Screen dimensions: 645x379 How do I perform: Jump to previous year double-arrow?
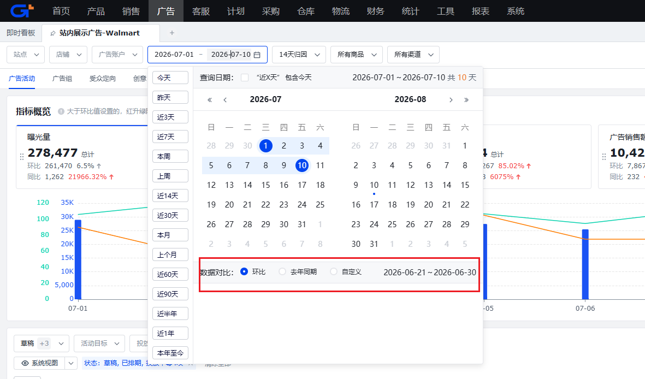pyautogui.click(x=210, y=99)
